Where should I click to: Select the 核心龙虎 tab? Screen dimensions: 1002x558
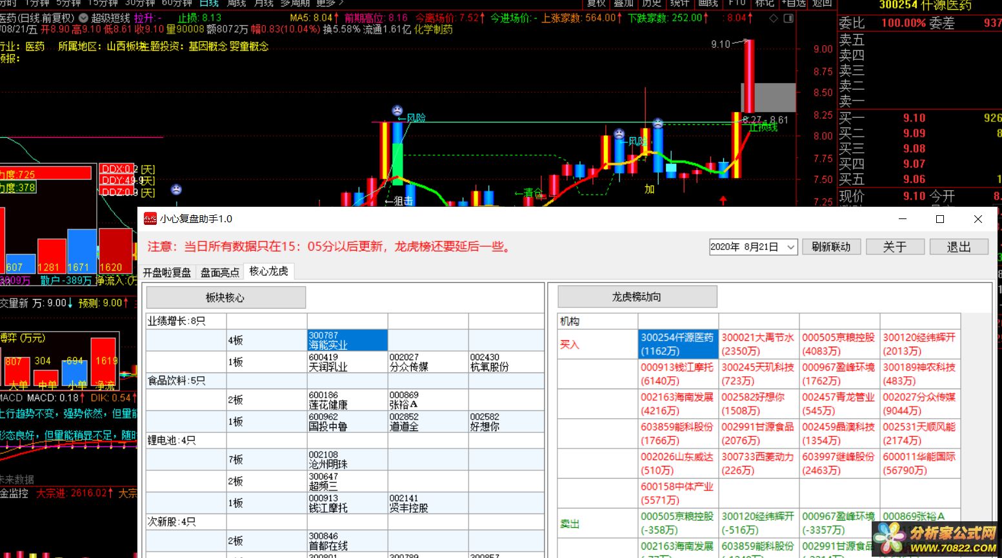(x=269, y=271)
